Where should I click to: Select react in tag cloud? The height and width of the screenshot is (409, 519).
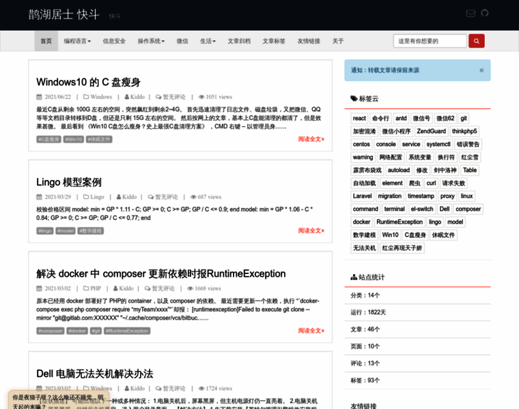tap(359, 119)
